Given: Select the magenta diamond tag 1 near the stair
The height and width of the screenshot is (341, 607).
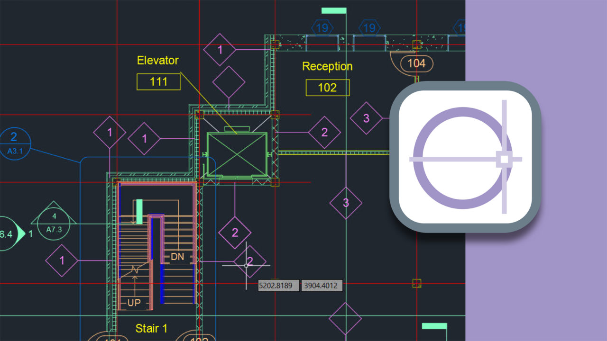Looking at the screenshot, I should 62,260.
